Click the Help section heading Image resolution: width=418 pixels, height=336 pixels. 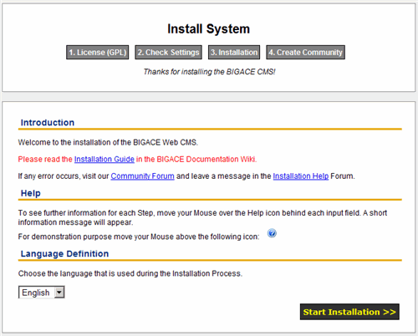[x=31, y=193]
